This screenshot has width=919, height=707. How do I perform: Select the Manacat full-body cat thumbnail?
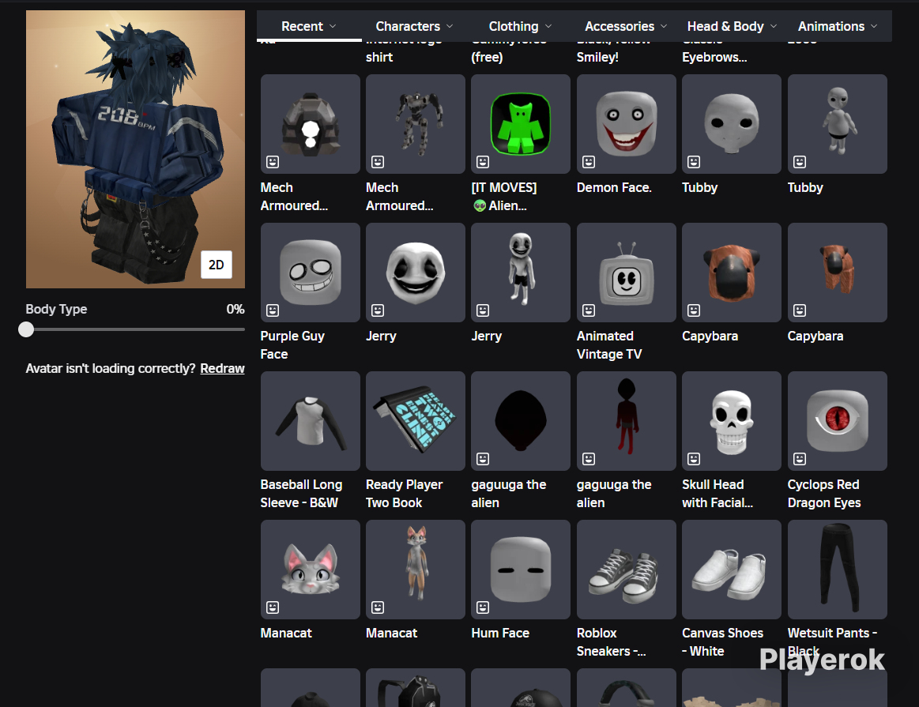[416, 570]
